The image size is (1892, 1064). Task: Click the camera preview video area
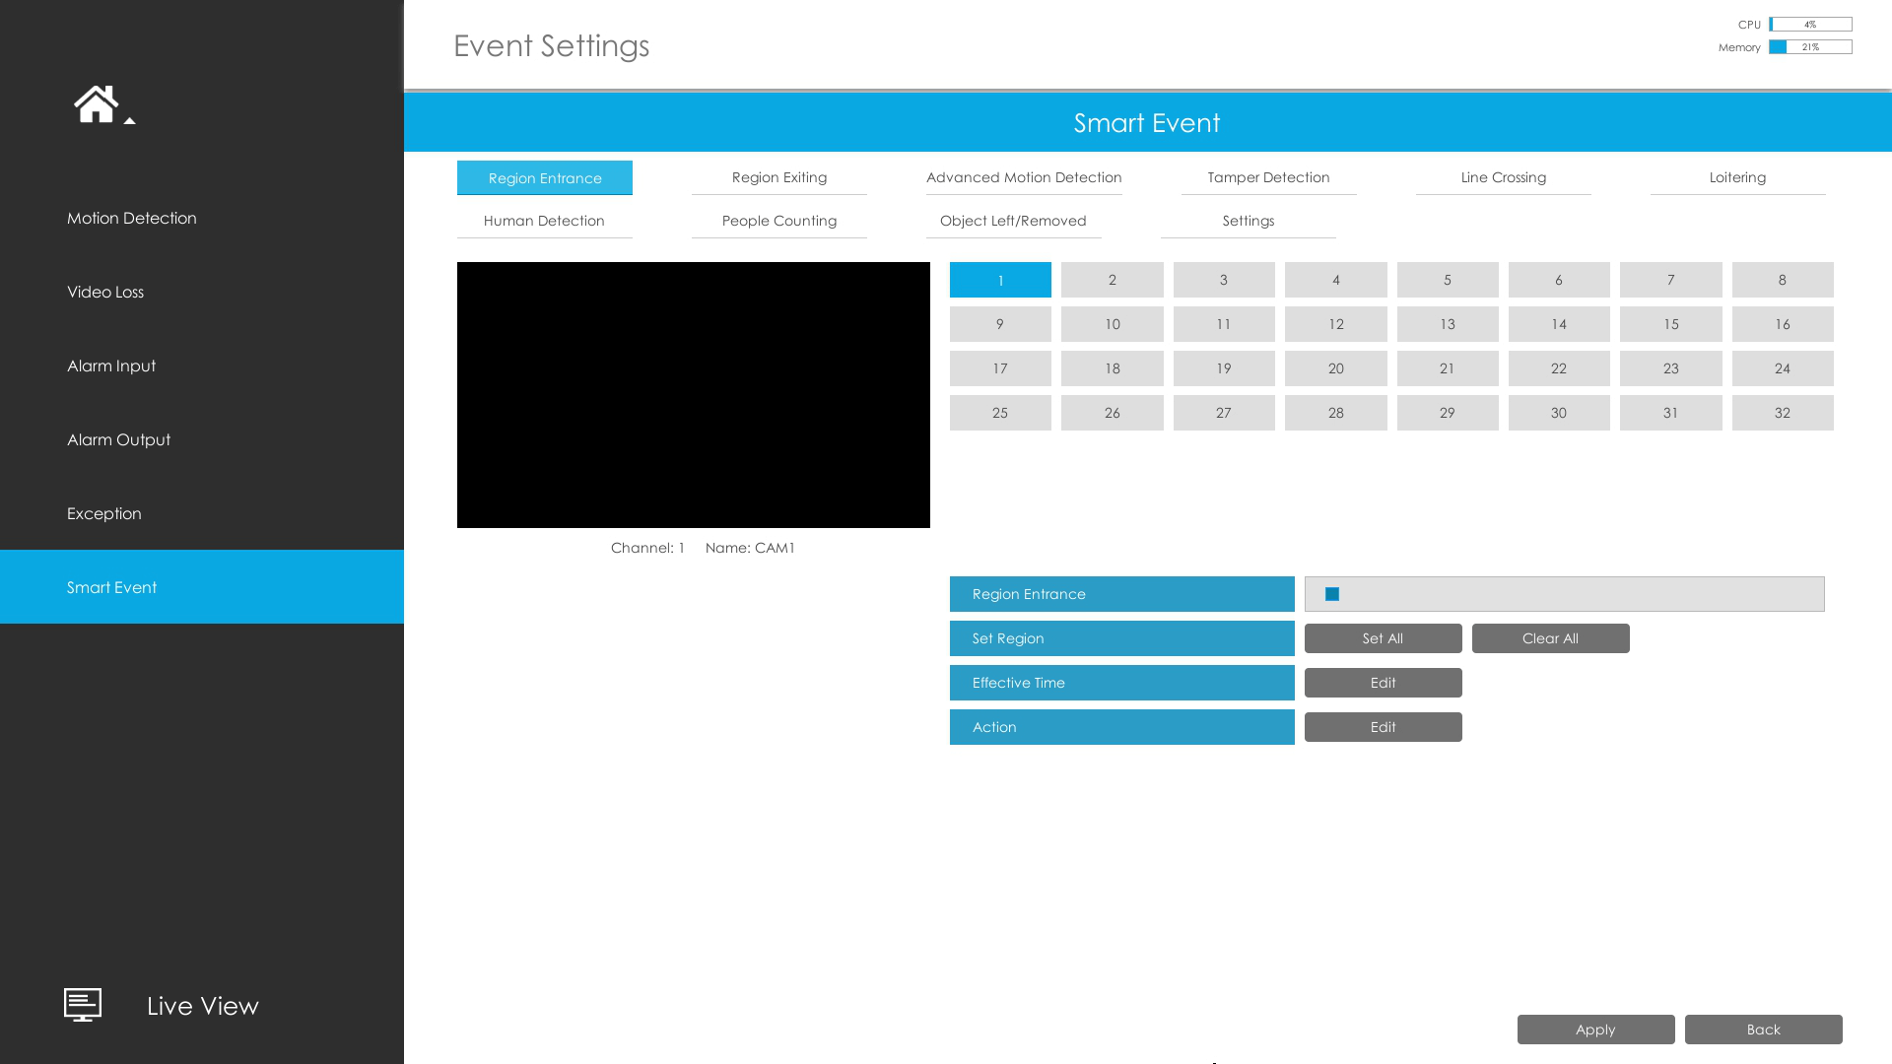[693, 395]
